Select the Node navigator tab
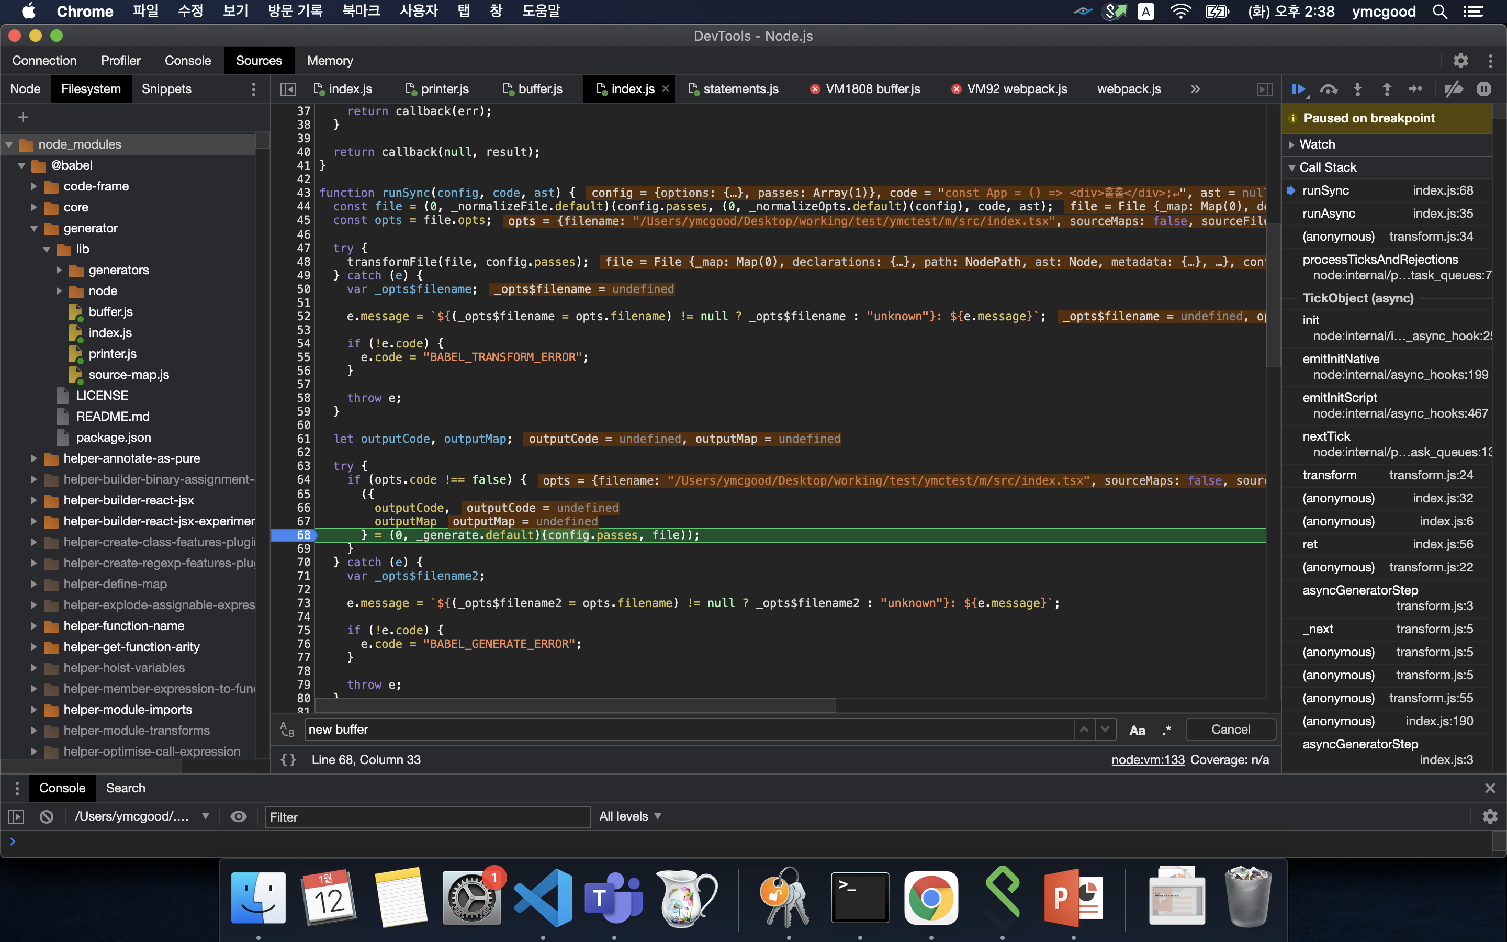This screenshot has width=1507, height=942. (x=26, y=89)
